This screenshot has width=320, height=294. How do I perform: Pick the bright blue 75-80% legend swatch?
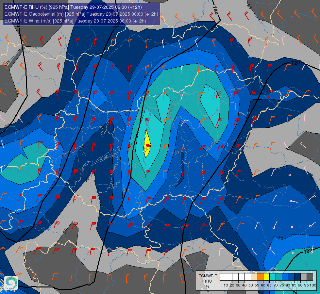pos(285,277)
